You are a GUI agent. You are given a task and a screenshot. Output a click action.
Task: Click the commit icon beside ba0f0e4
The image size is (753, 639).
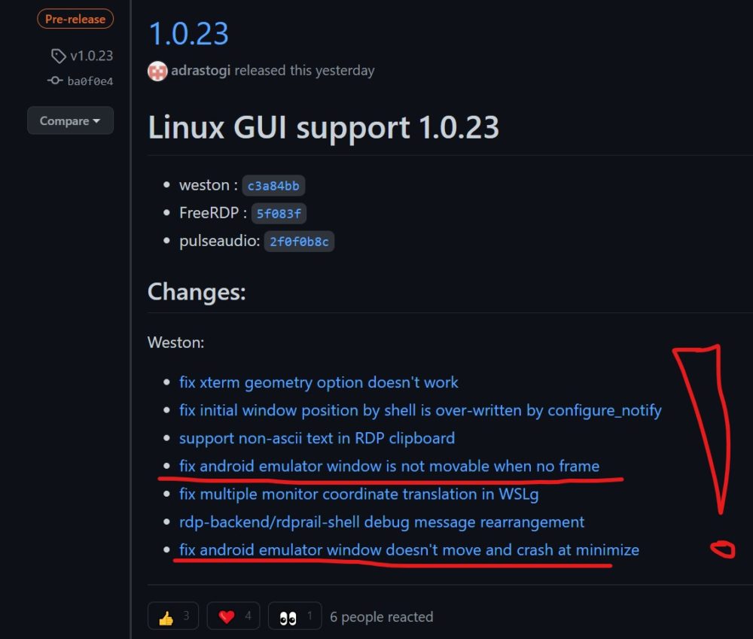(x=55, y=81)
